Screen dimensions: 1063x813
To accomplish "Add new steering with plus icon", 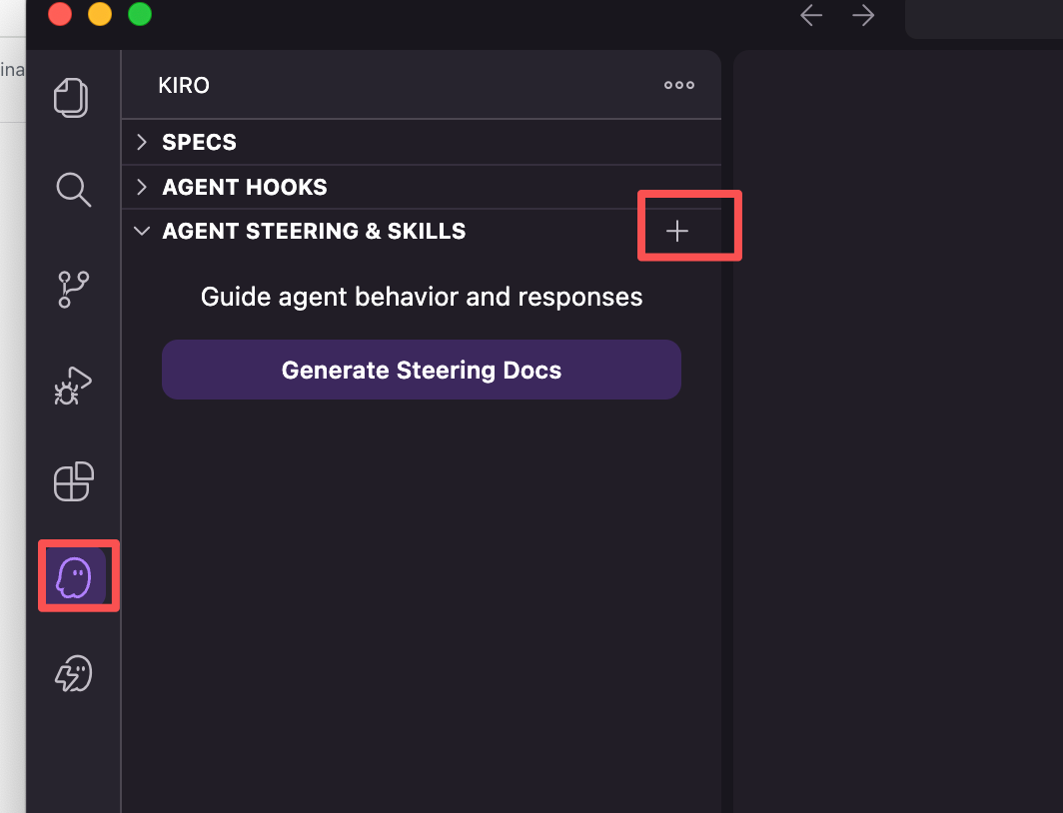I will click(677, 231).
